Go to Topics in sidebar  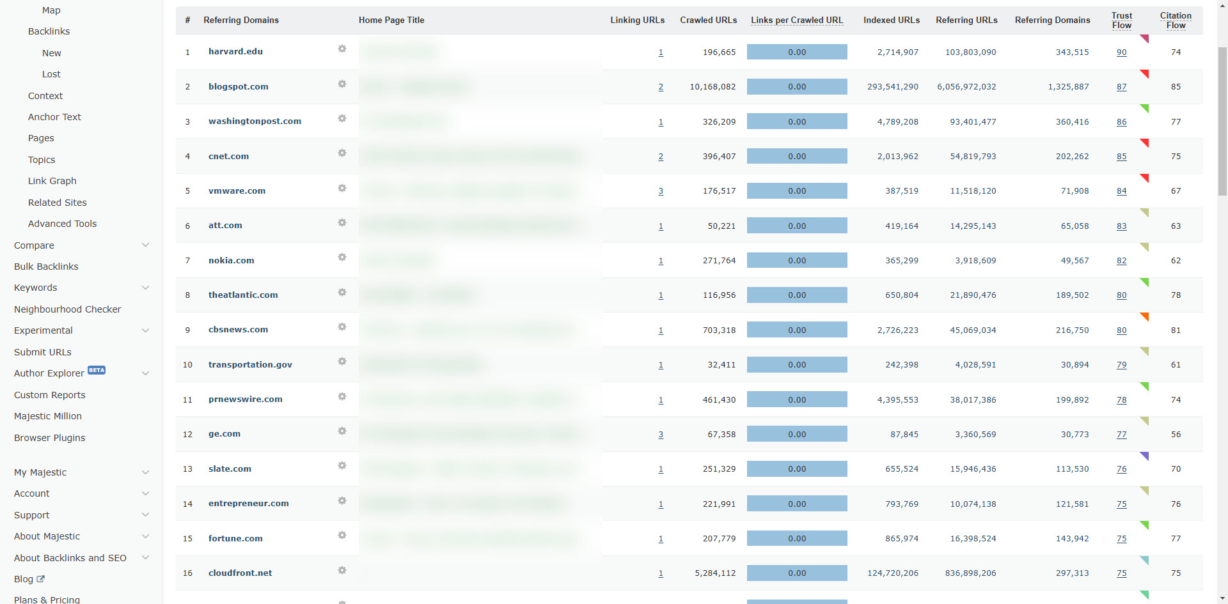click(x=42, y=160)
